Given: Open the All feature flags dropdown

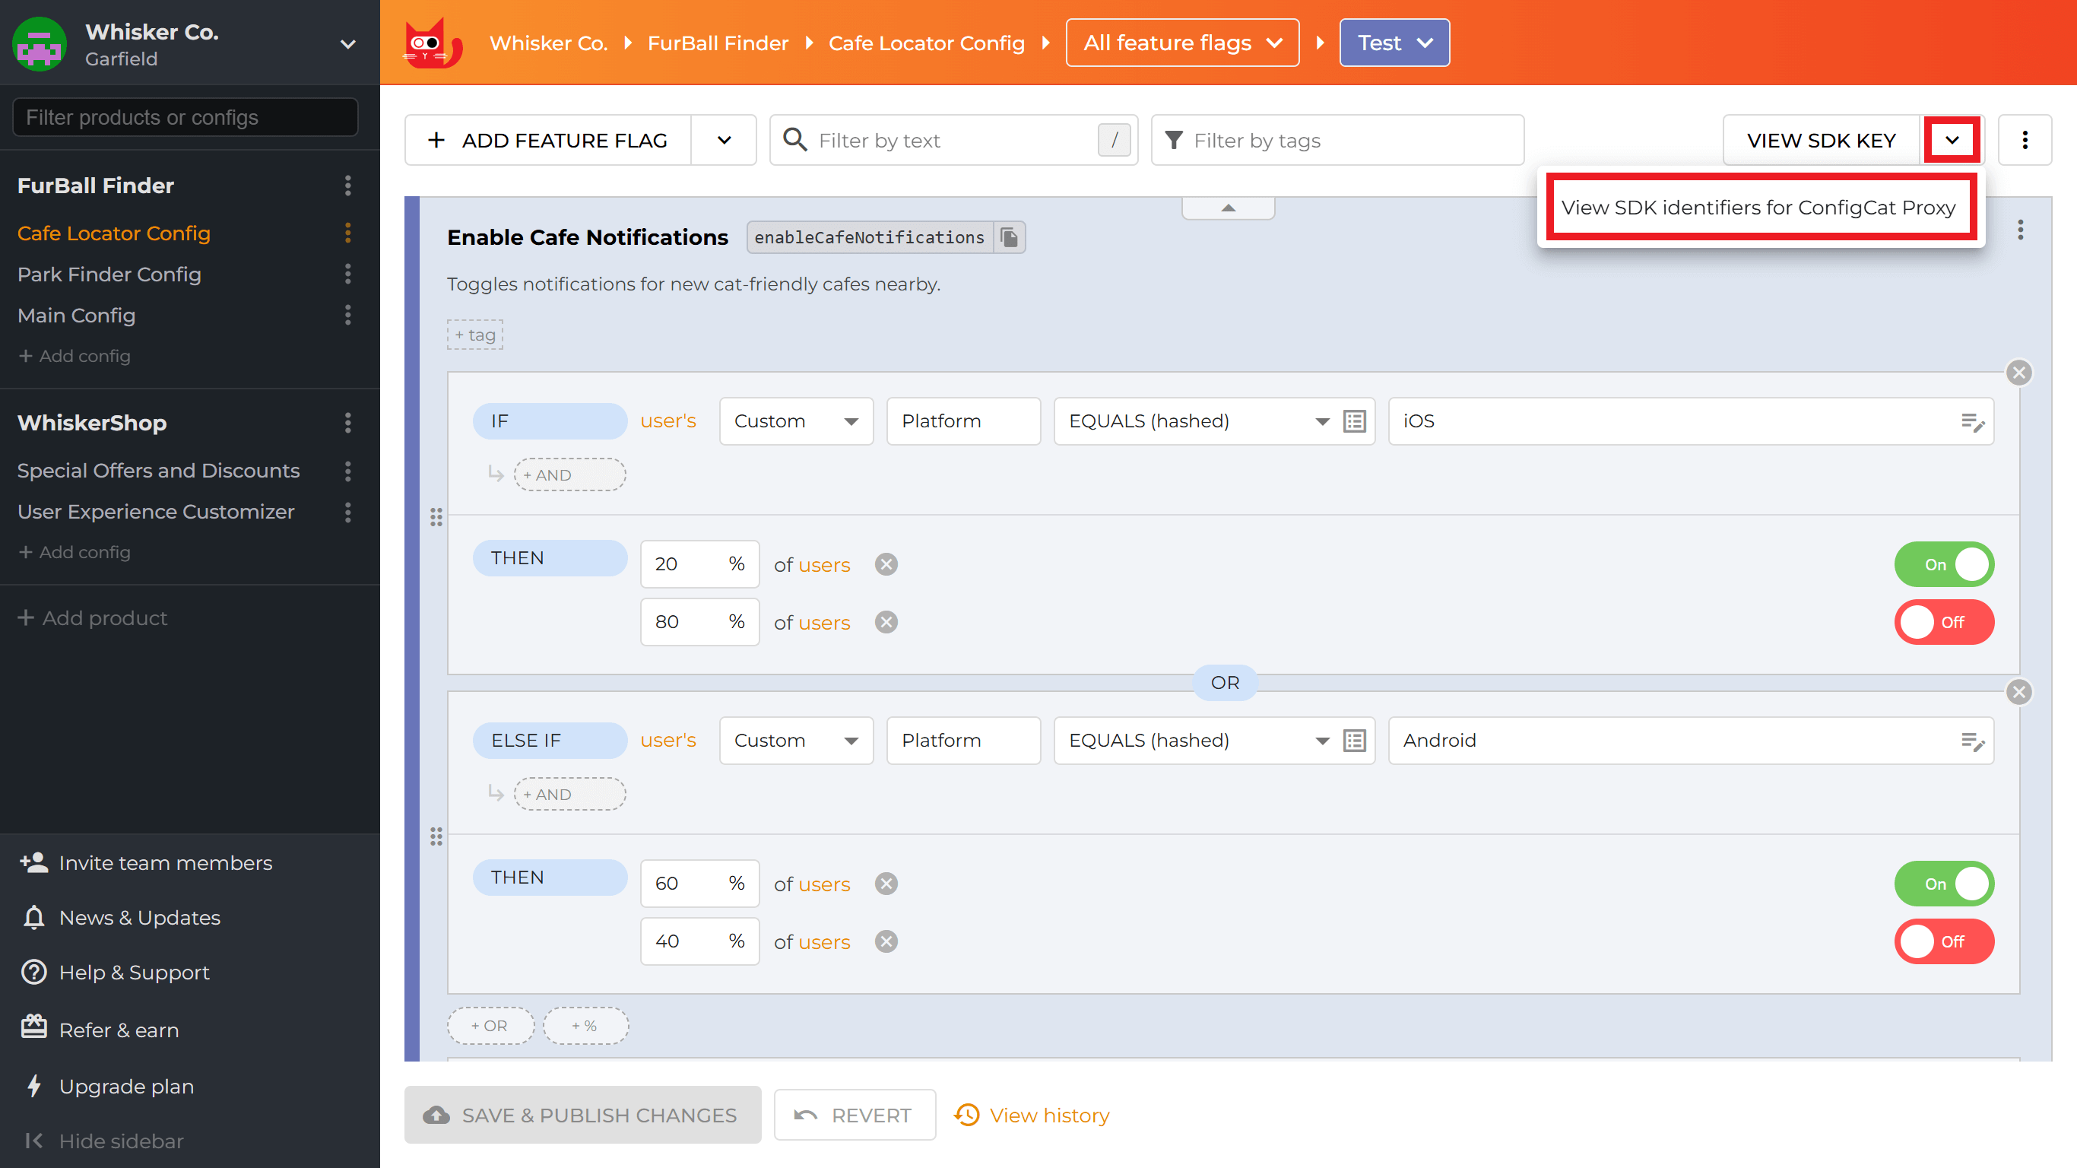Looking at the screenshot, I should (1181, 43).
